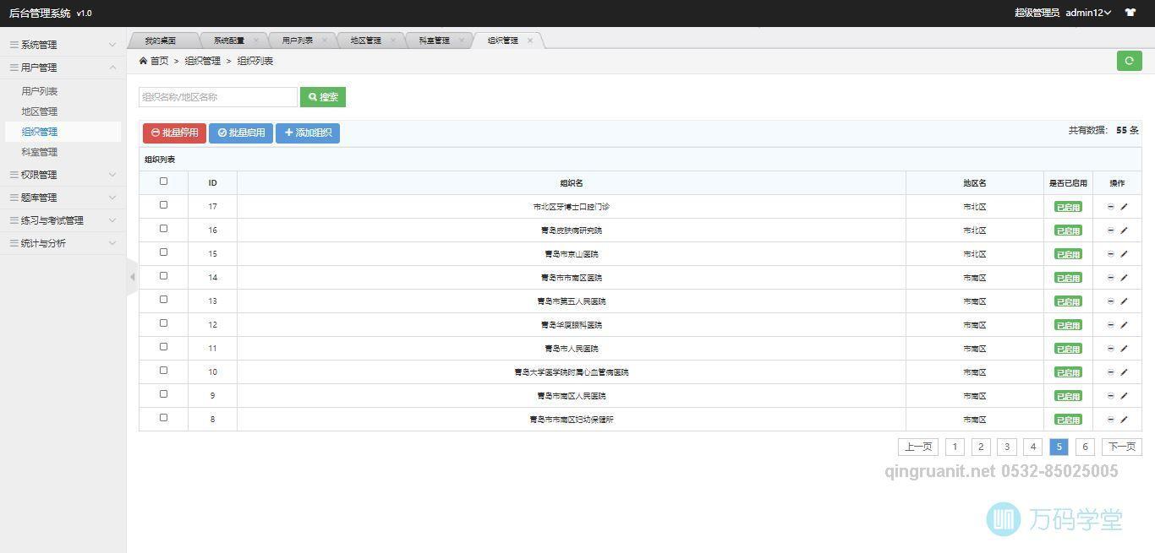
Task: Click the 组织名称/地区名称 search input field
Action: tap(217, 96)
